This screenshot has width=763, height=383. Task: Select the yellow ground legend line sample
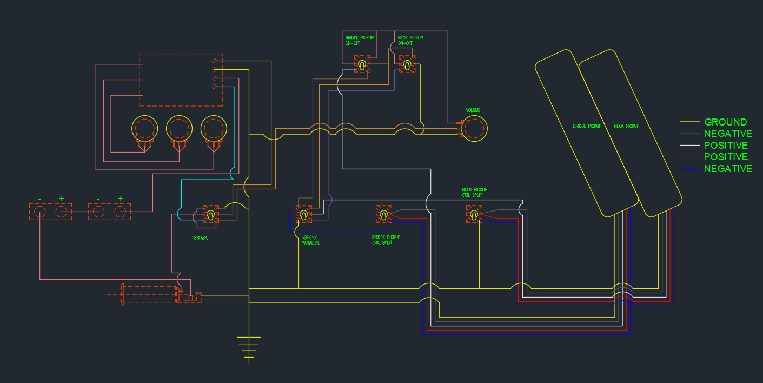(x=689, y=122)
